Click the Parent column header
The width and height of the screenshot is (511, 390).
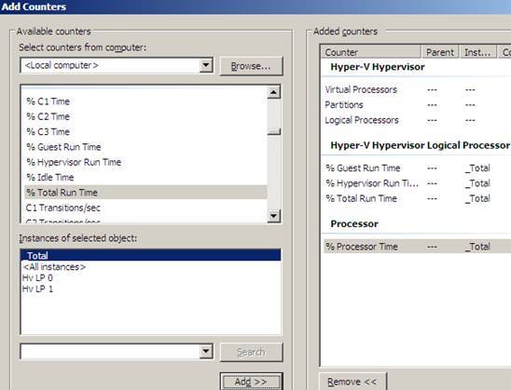tap(440, 52)
